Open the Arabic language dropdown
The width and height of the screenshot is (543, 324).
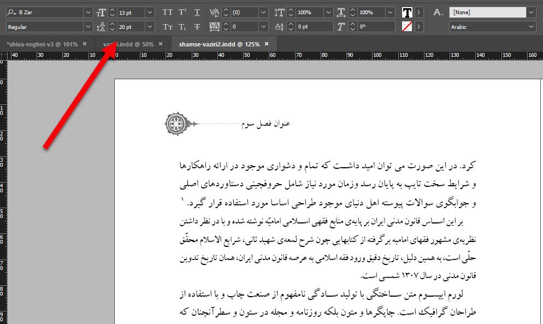[531, 26]
